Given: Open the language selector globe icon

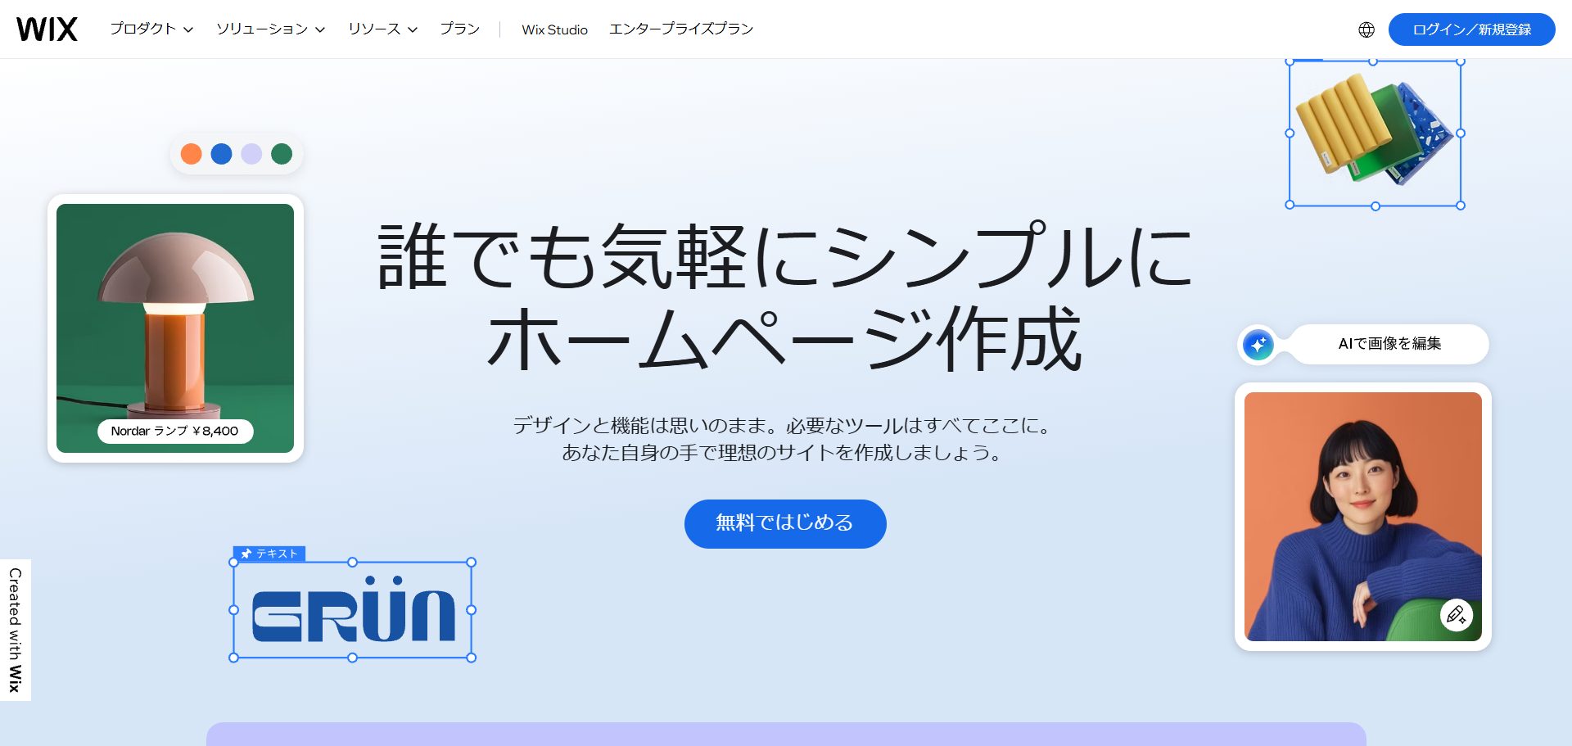Looking at the screenshot, I should [x=1366, y=29].
